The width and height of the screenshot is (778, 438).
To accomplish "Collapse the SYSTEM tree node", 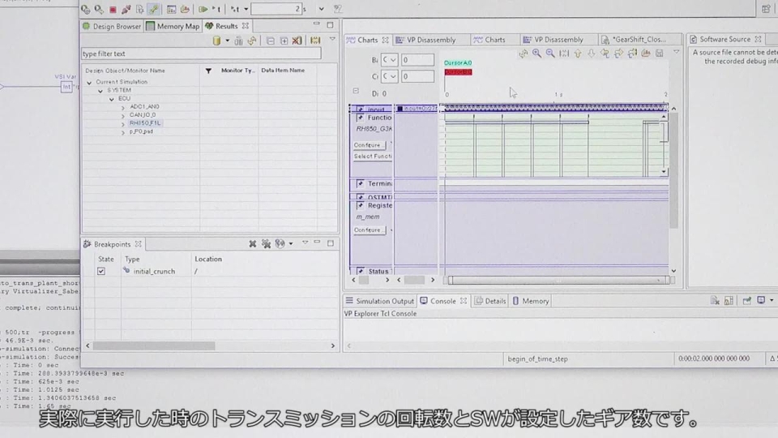I will pyautogui.click(x=100, y=90).
